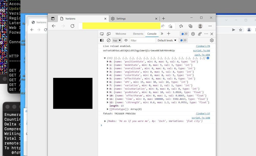Open the Collections icon in Edge toolbar
This screenshot has width=256, height=156.
pyautogui.click(x=190, y=26)
